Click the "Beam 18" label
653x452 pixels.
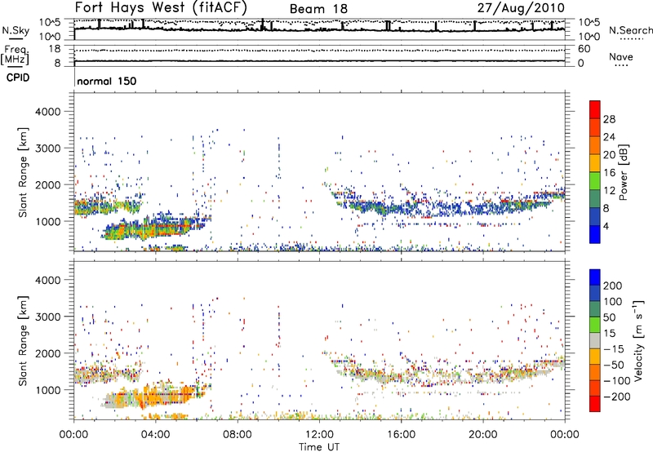pyautogui.click(x=318, y=9)
